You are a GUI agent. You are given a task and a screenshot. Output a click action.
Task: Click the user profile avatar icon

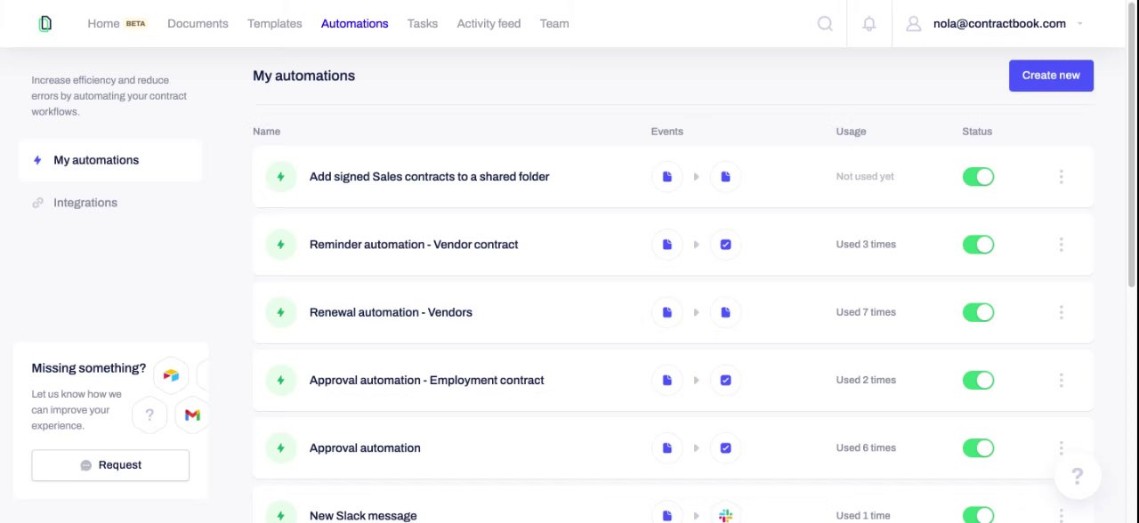913,24
